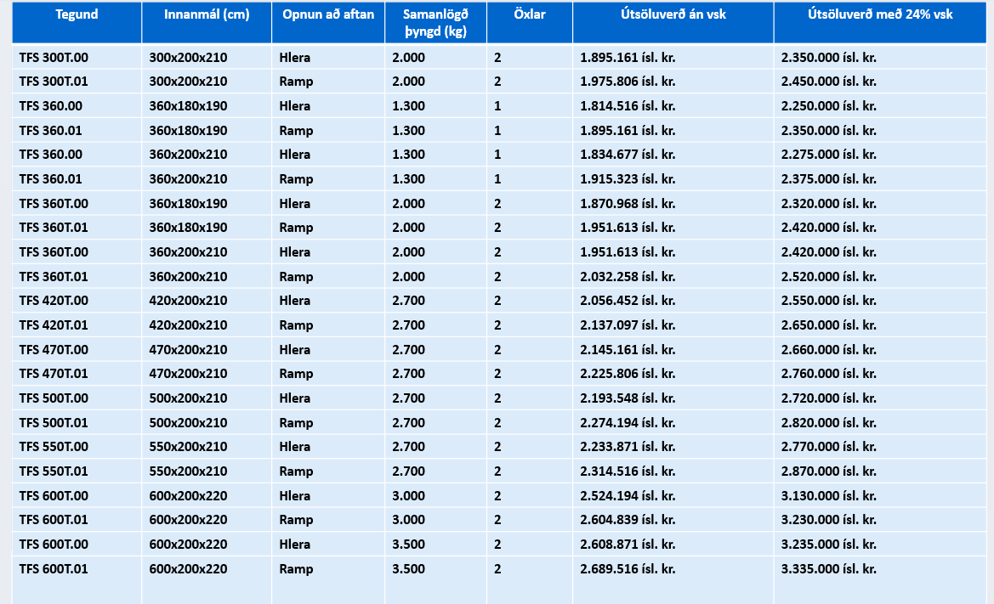Select 2.700 weight in TFS 550T.00 row

click(409, 447)
